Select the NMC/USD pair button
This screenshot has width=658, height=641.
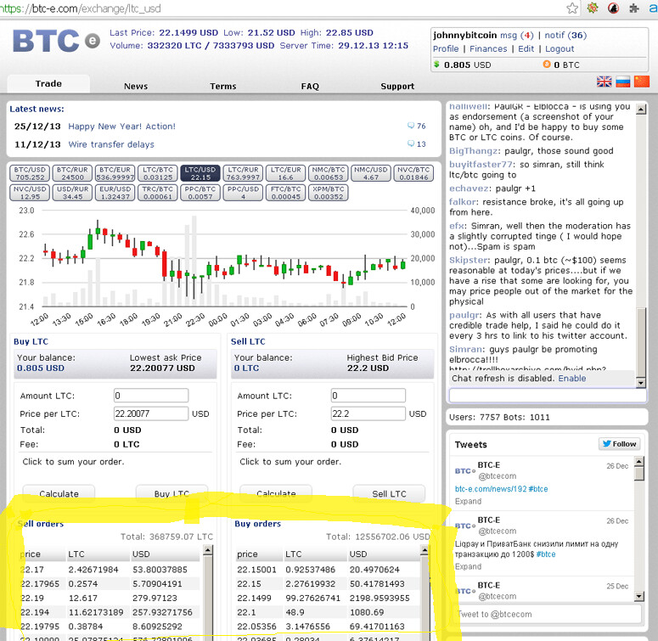click(x=371, y=173)
